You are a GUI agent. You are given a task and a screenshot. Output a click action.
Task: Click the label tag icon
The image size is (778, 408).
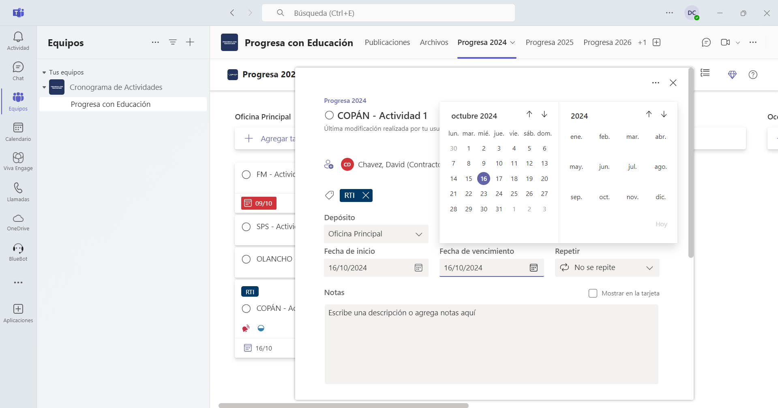330,195
